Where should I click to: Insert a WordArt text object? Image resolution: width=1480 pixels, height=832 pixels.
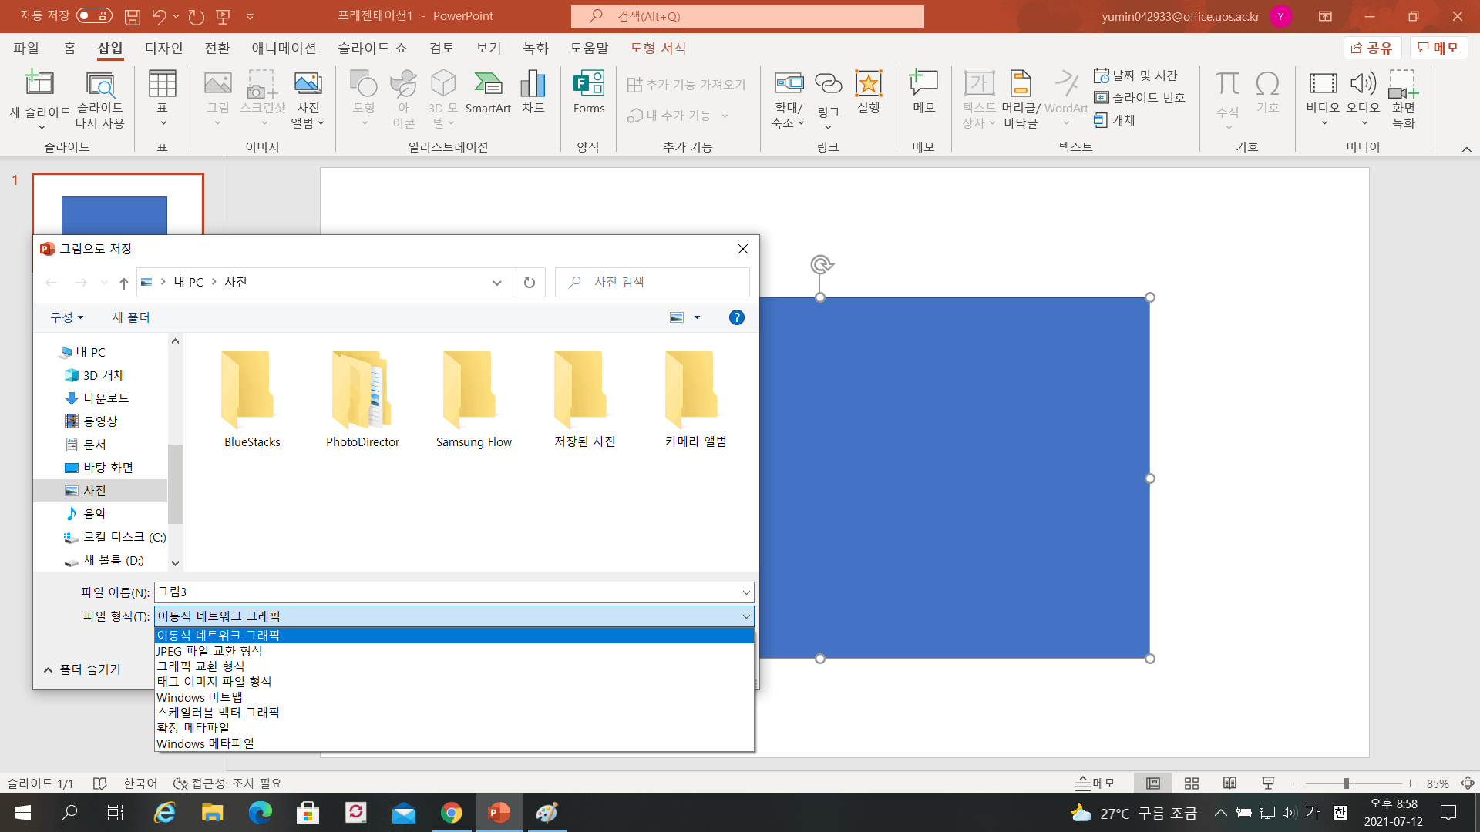pos(1066,98)
